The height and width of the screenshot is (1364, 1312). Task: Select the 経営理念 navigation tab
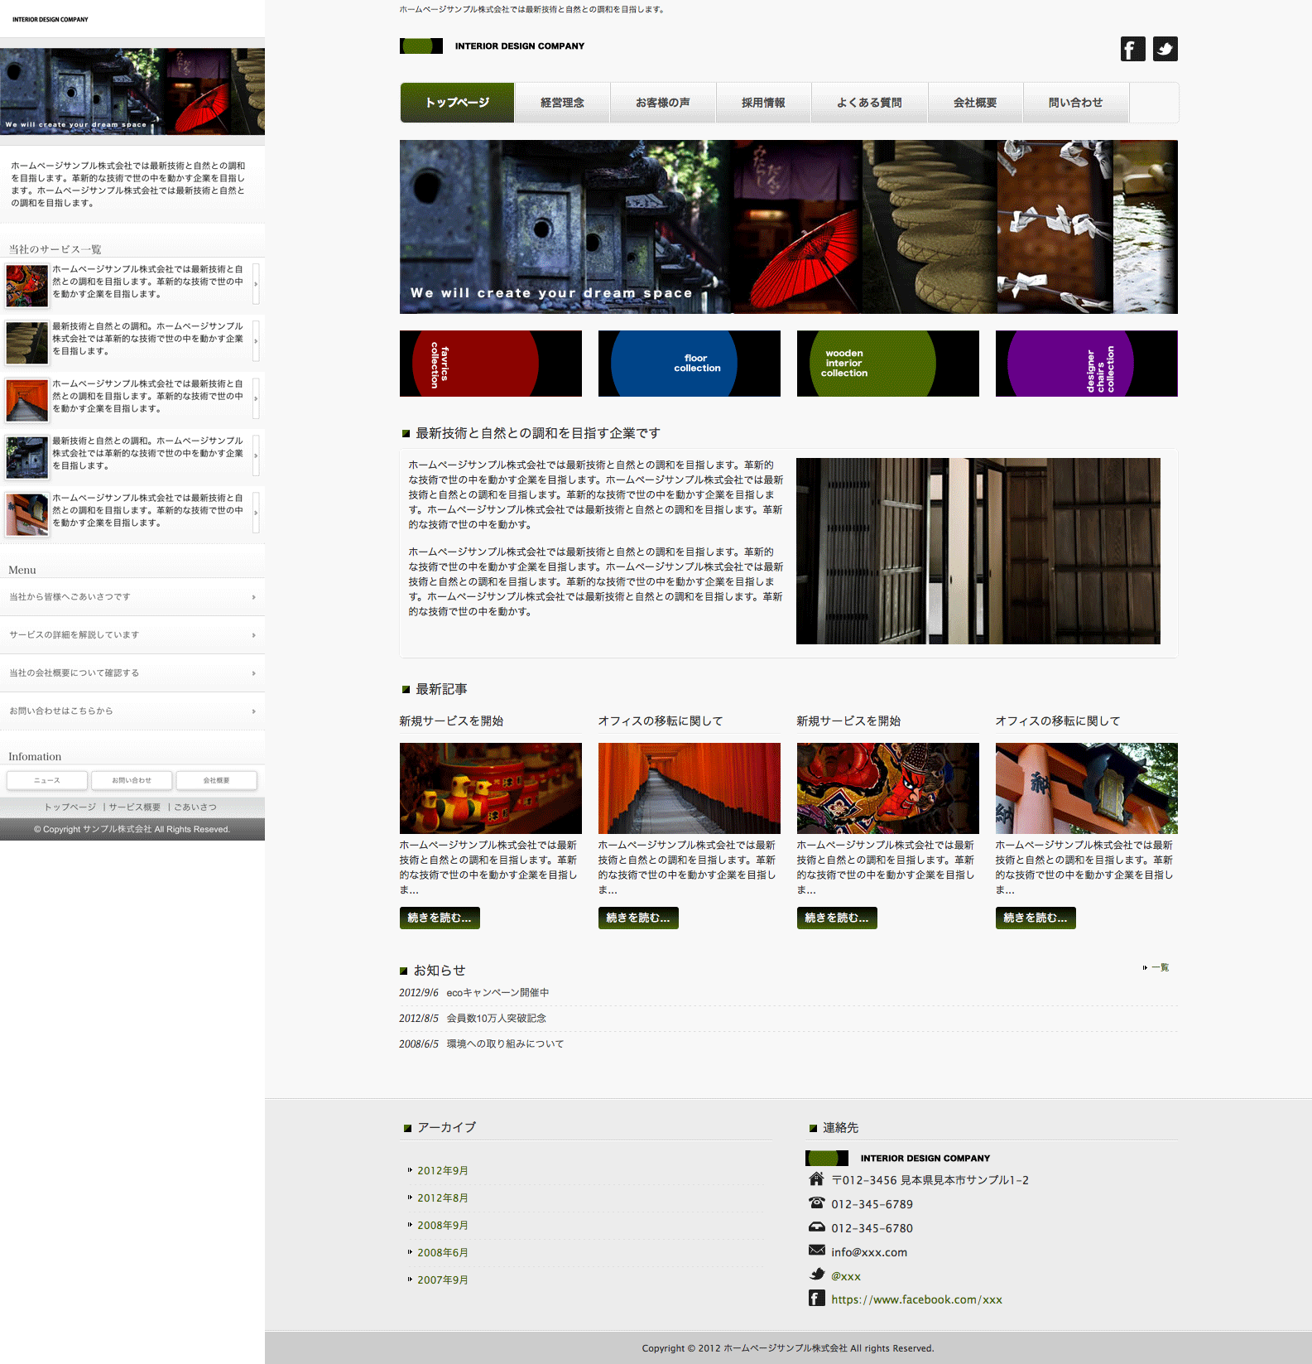coord(562,103)
